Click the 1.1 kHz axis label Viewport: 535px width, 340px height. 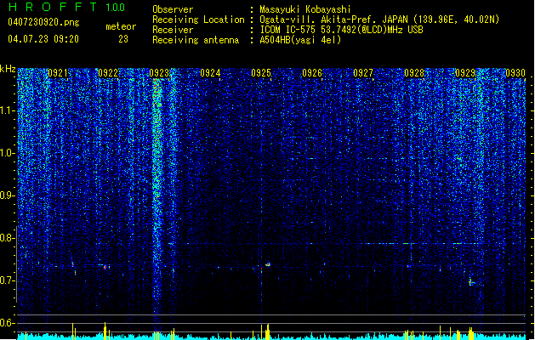tap(8, 110)
